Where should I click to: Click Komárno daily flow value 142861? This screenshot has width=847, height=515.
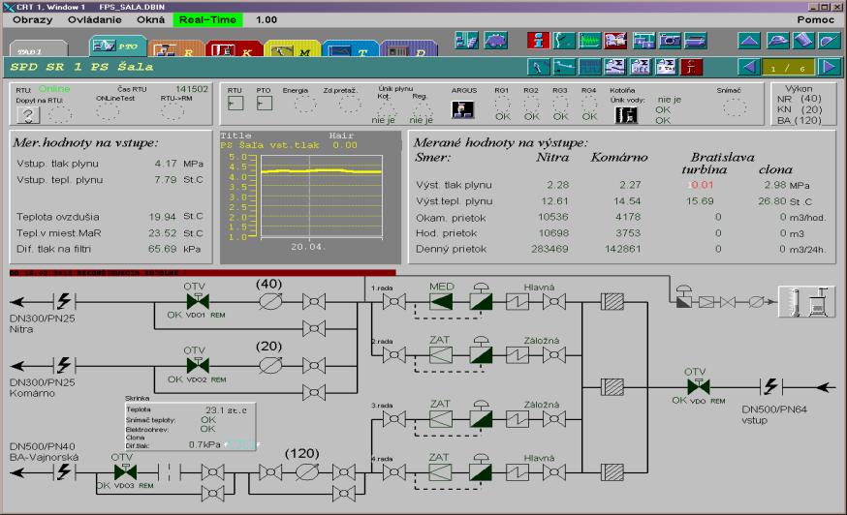pos(622,249)
